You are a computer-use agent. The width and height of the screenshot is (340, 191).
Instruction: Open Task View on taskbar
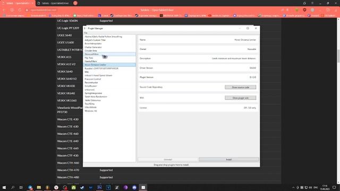tap(21, 187)
